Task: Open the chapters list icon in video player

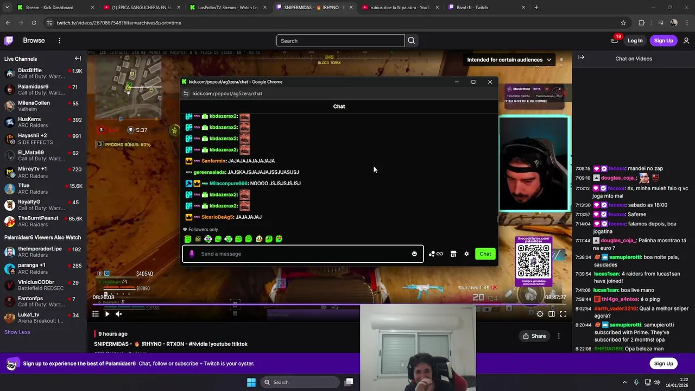Action: (x=96, y=314)
